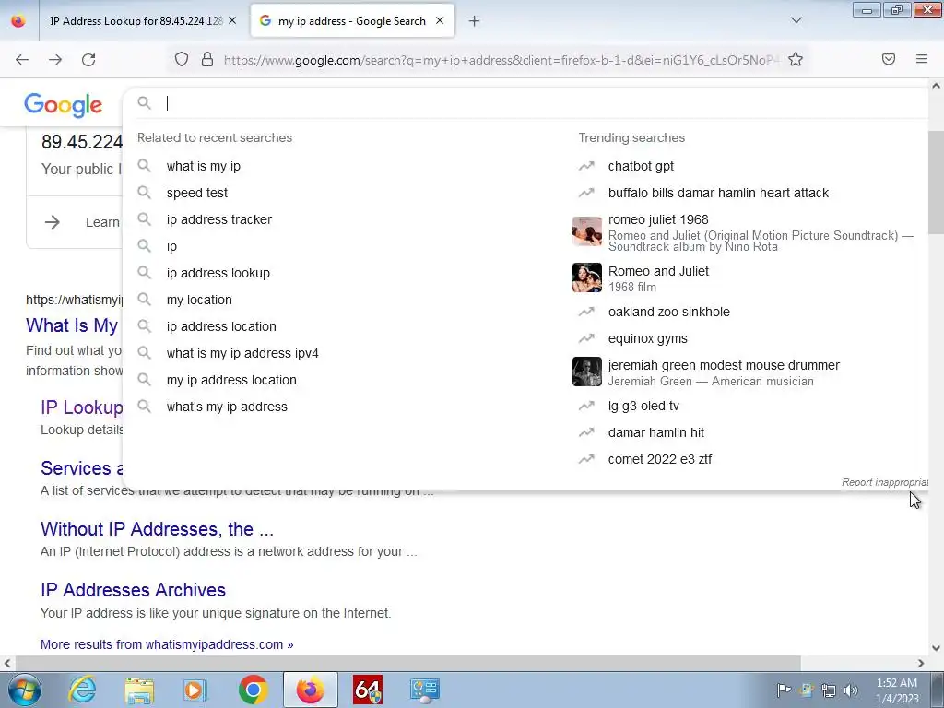Click the vertical scrollbar thumb
The width and height of the screenshot is (944, 708).
(x=936, y=181)
